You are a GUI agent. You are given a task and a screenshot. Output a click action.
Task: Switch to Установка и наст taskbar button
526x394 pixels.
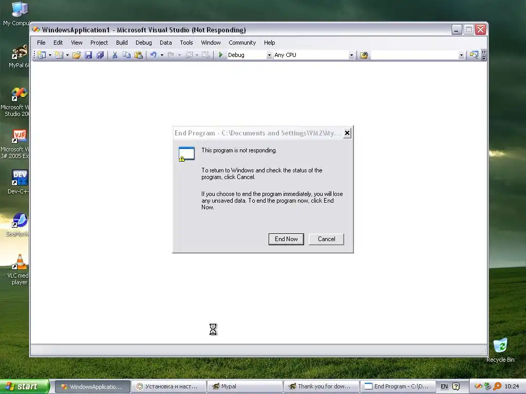(x=168, y=387)
